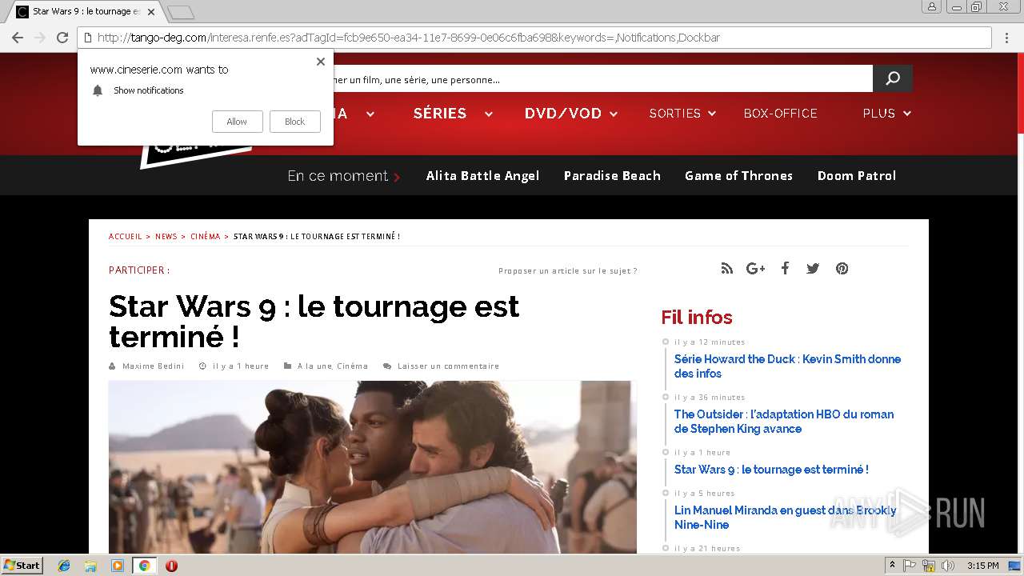
Task: Open The Outsider HBO adaptation news
Action: click(784, 422)
